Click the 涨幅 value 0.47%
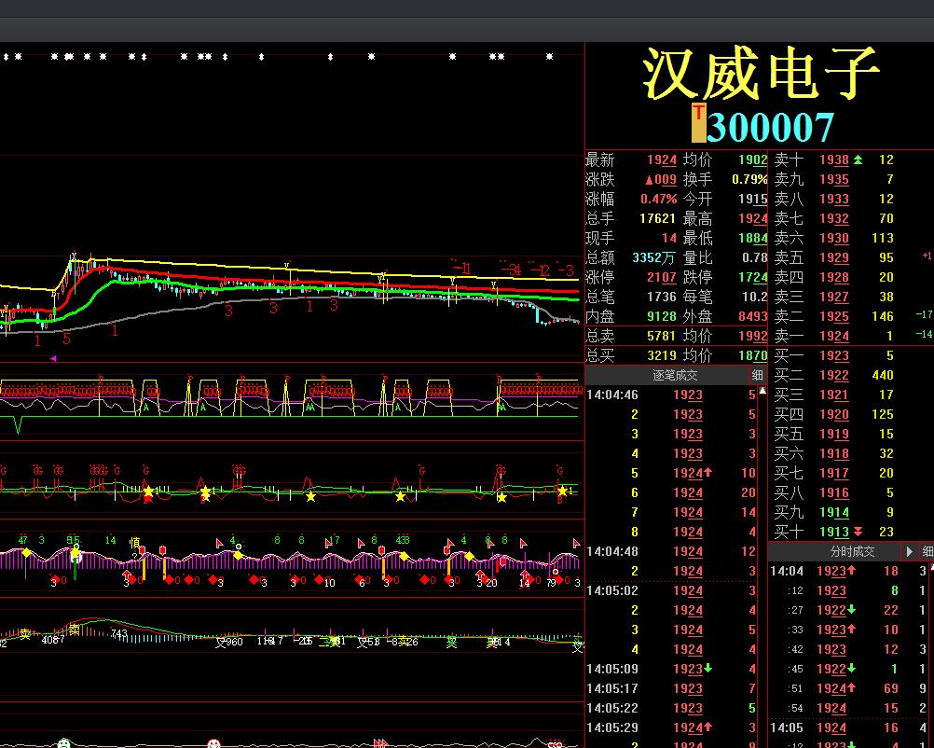Screen dimensions: 934x748 tap(659, 199)
